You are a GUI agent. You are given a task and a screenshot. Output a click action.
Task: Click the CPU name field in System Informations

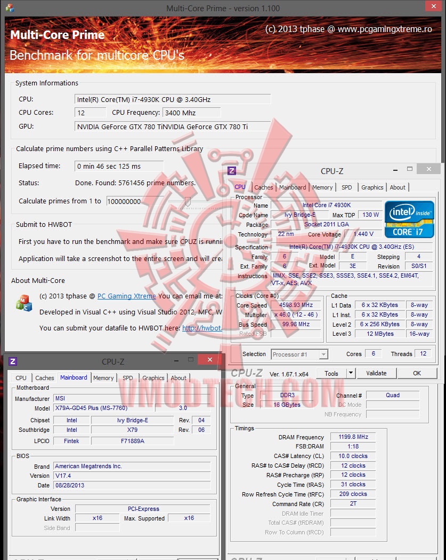173,99
